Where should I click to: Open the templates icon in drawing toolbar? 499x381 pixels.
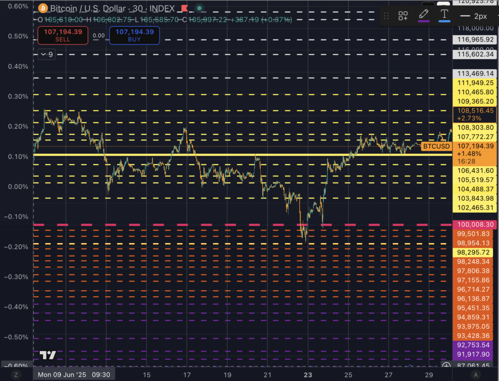(403, 16)
